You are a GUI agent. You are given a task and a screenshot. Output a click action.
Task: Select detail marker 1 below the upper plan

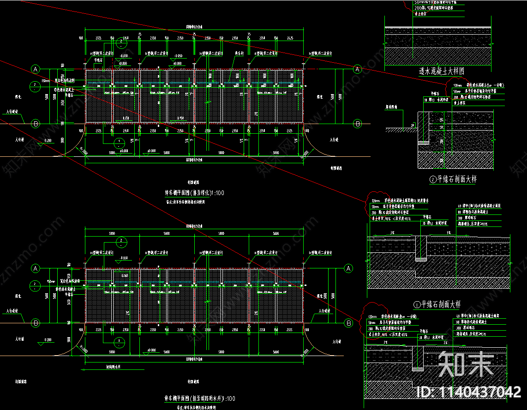[119, 142]
